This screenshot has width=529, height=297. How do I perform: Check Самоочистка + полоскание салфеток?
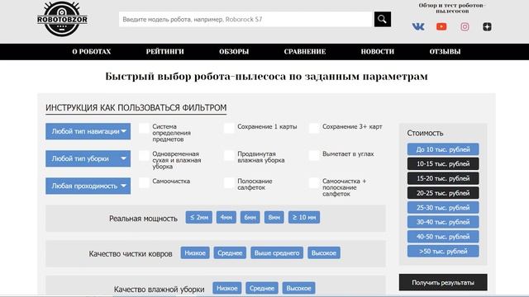coord(314,182)
